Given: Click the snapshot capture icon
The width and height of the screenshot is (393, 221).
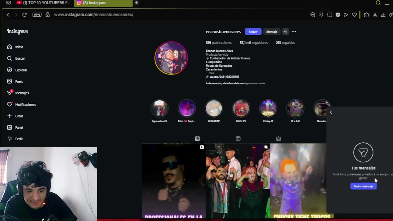Looking at the screenshot, I should click(x=329, y=14).
